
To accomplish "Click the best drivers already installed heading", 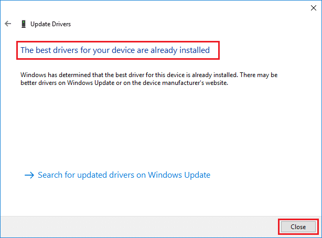I will point(115,50).
